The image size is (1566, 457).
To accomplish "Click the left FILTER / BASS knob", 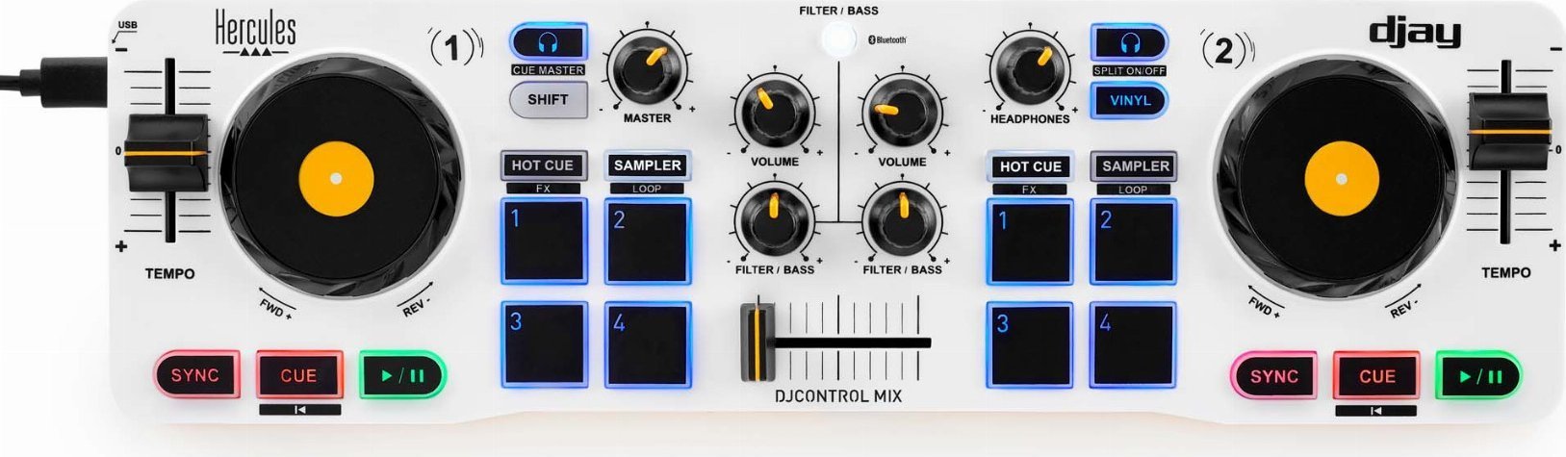I will [774, 219].
